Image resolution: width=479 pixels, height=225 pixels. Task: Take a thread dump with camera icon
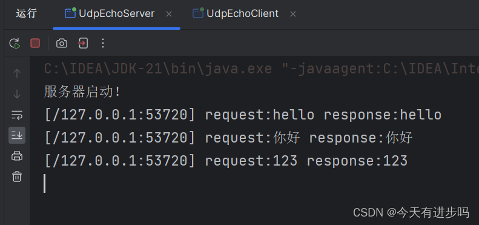tap(62, 43)
